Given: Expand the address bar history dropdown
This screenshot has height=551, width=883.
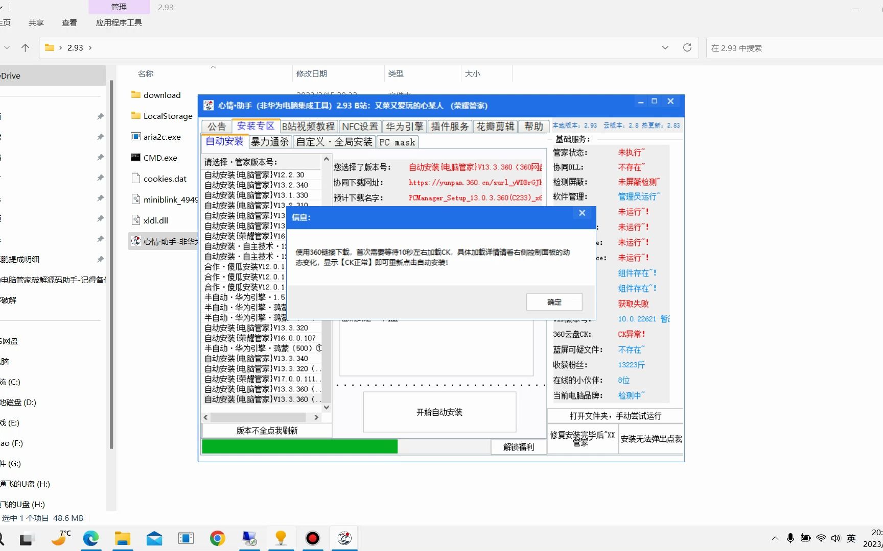Looking at the screenshot, I should [x=665, y=47].
